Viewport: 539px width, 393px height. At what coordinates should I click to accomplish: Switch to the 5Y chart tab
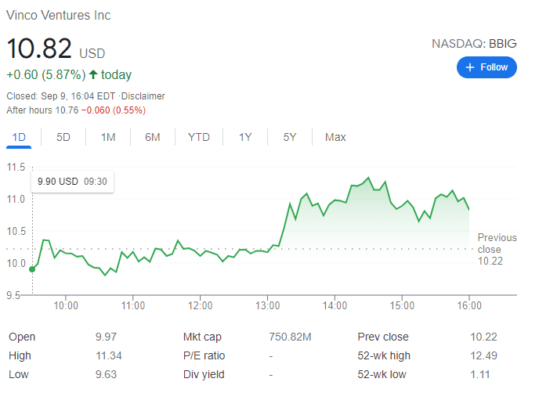tap(290, 137)
